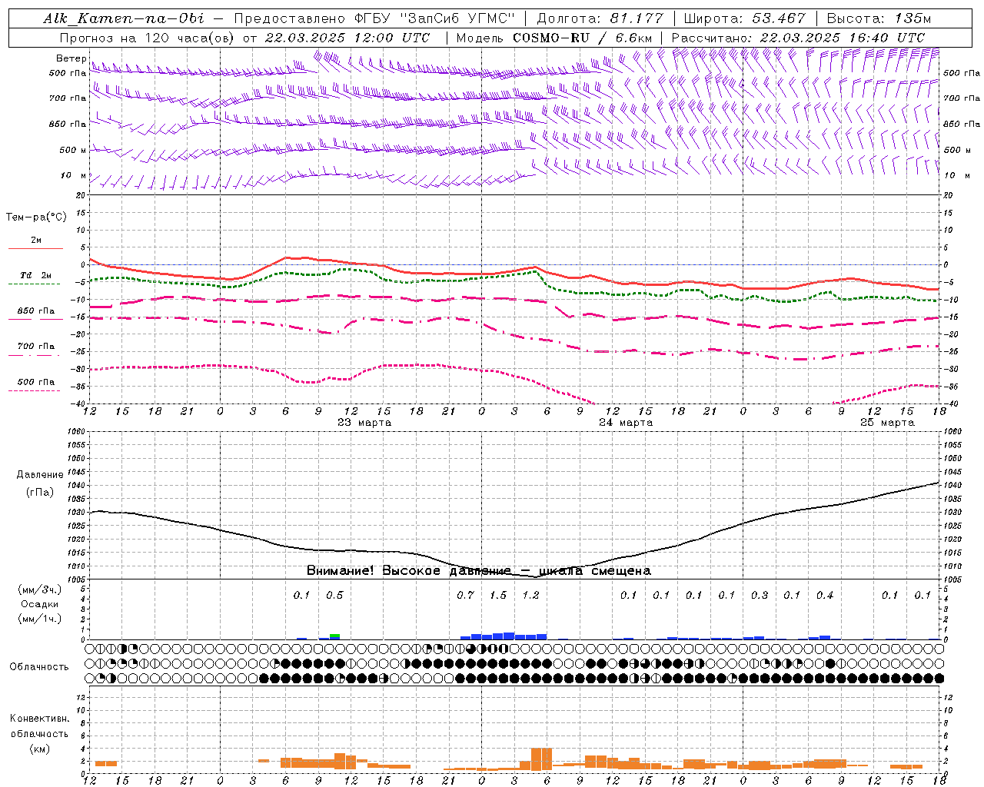Click the "(км)" convective cloud unit label

click(x=39, y=749)
